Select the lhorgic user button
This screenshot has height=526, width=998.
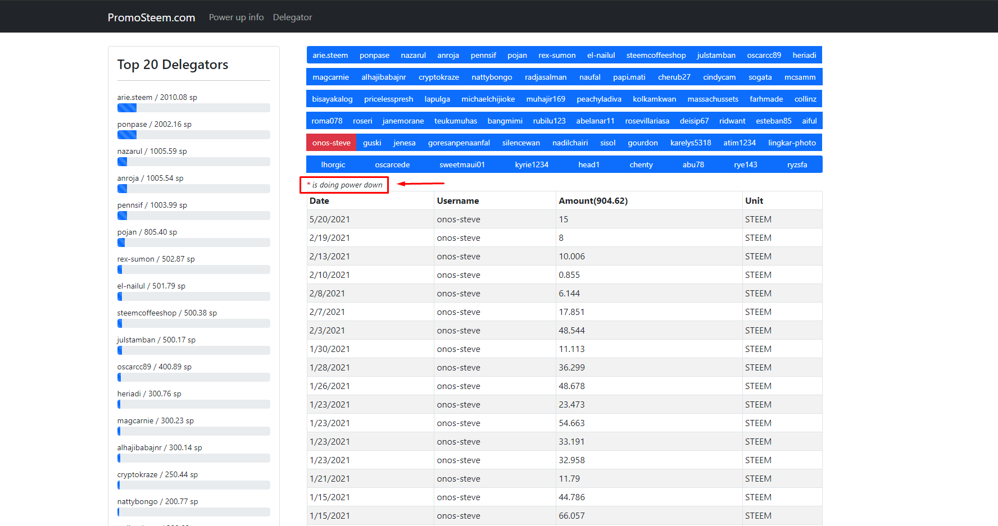click(333, 164)
